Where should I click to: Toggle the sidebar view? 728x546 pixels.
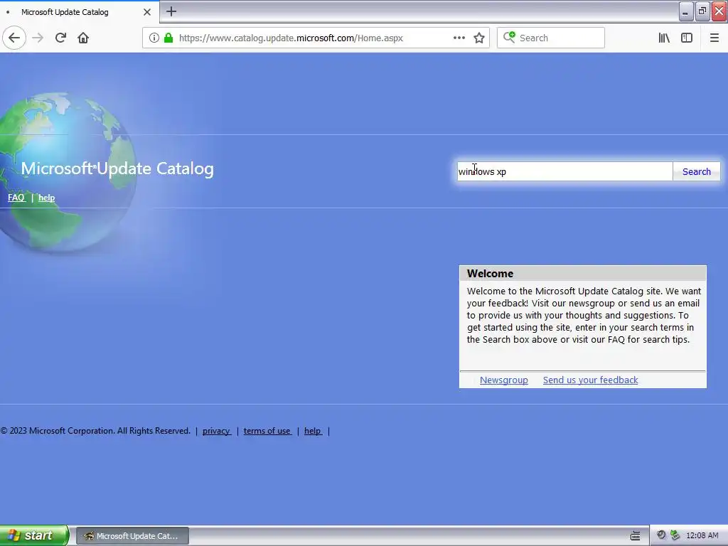click(687, 38)
